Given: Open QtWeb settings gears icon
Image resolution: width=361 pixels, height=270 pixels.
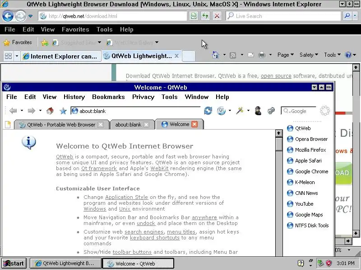Looking at the screenshot, I should point(271,111).
